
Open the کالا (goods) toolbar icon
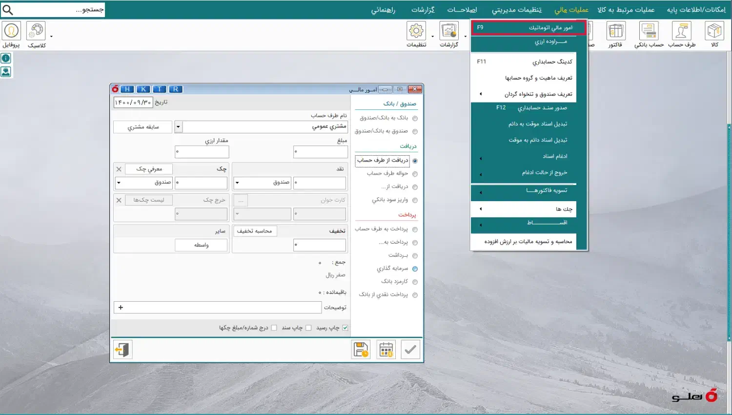(714, 32)
